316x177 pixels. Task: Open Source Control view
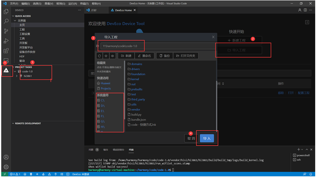coord(6,31)
